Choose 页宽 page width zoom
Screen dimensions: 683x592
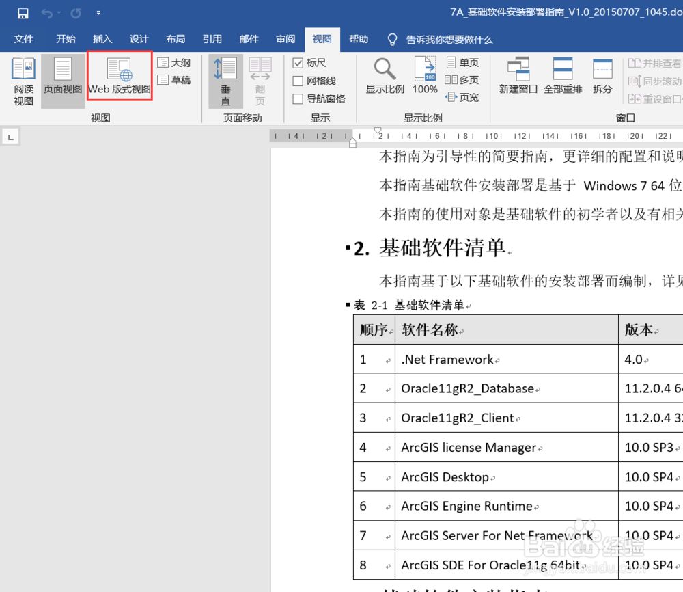pos(462,97)
